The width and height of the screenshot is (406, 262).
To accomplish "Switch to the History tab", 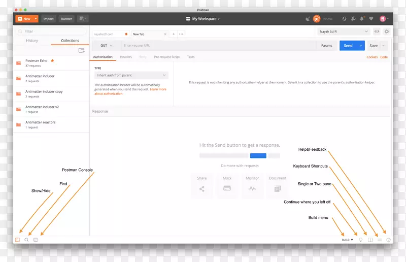I will click(x=32, y=41).
